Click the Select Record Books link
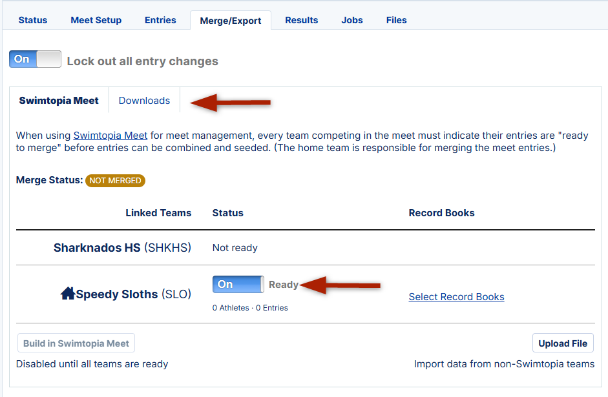Viewport: 608px width, 397px height. 456,297
